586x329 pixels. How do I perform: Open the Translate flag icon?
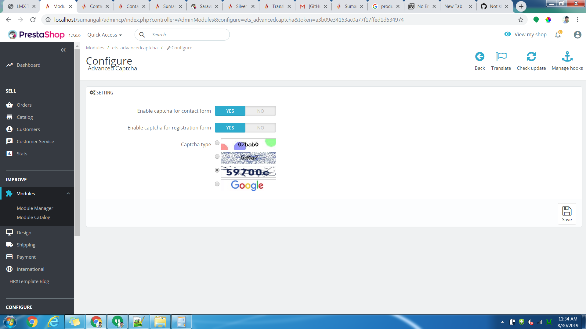pyautogui.click(x=501, y=56)
